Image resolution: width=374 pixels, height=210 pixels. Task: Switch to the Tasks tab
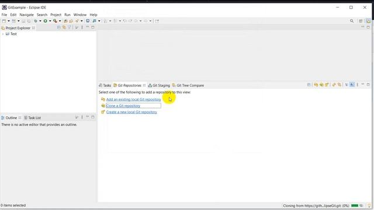pyautogui.click(x=105, y=85)
